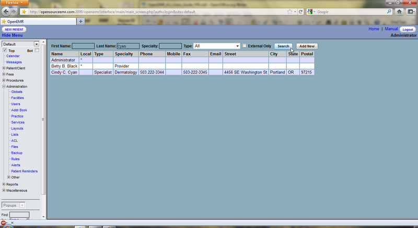This screenshot has height=228, width=418.
Task: Click the bookmarks toolbar button at far right
Action: 411,11
